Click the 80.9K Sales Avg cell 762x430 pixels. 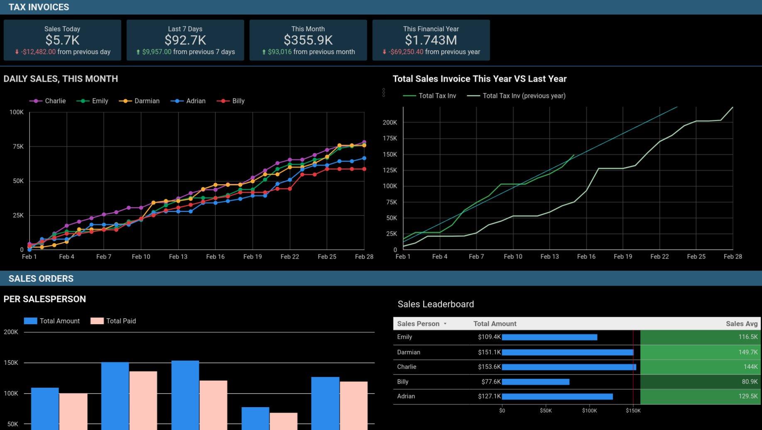701,382
